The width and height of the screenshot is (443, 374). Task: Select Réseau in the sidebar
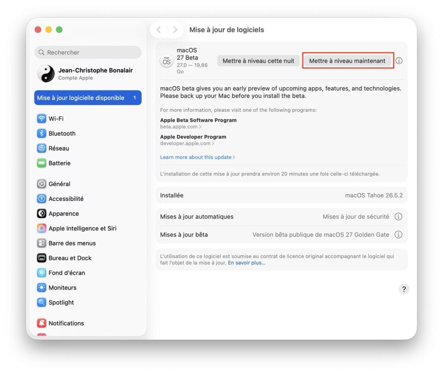[88, 148]
